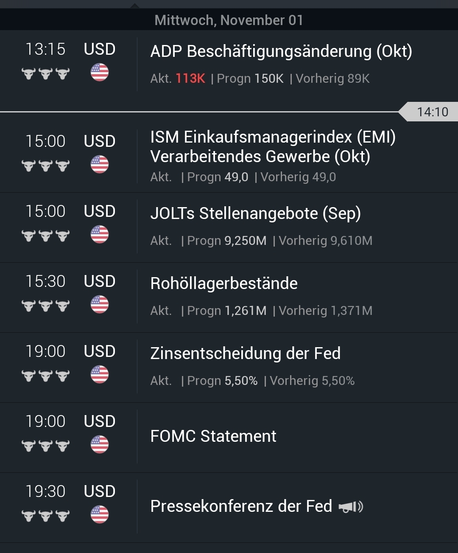Click the Mittwoch, November 01 date header
The image size is (458, 553).
tap(229, 20)
